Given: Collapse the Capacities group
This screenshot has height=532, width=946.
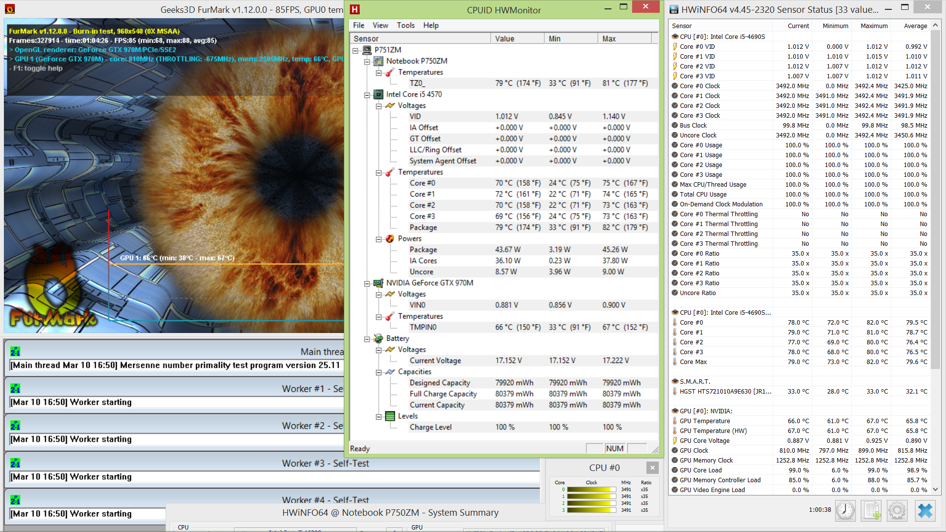Looking at the screenshot, I should pos(378,372).
